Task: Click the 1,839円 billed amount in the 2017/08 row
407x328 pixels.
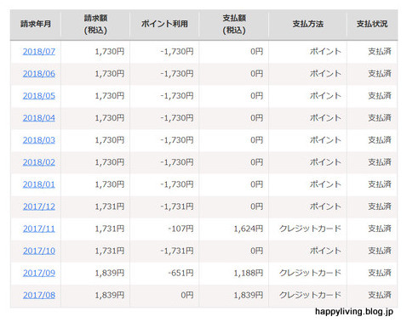Action: tap(110, 295)
